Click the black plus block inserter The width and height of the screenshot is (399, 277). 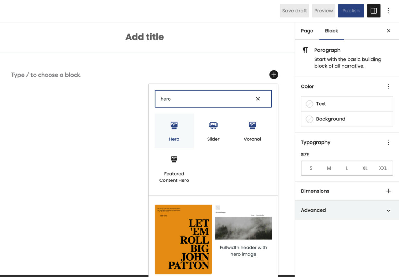pos(274,75)
